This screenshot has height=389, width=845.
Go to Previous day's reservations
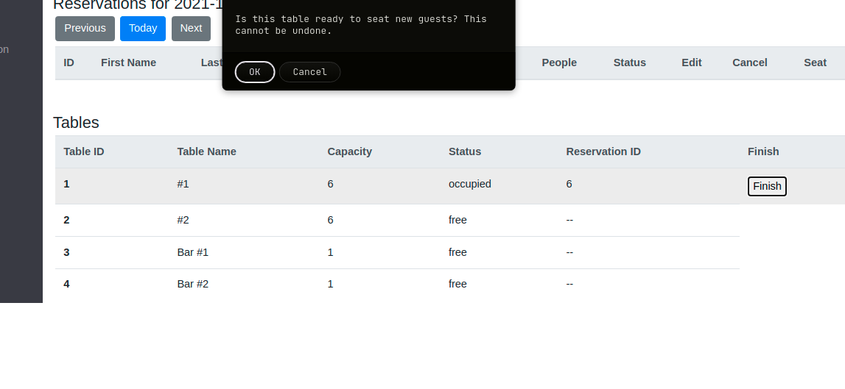pyautogui.click(x=85, y=29)
